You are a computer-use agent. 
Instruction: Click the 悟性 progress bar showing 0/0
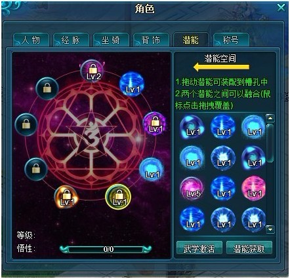[106, 249]
